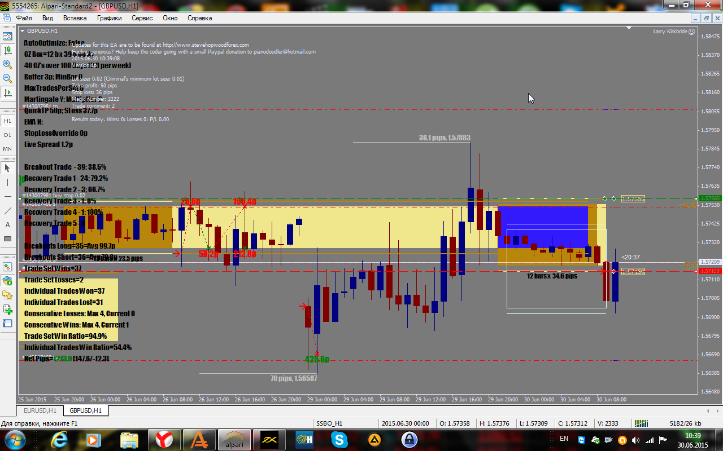Viewport: 723px width, 451px height.
Task: Select the trendline drawing tool
Action: tap(7, 210)
